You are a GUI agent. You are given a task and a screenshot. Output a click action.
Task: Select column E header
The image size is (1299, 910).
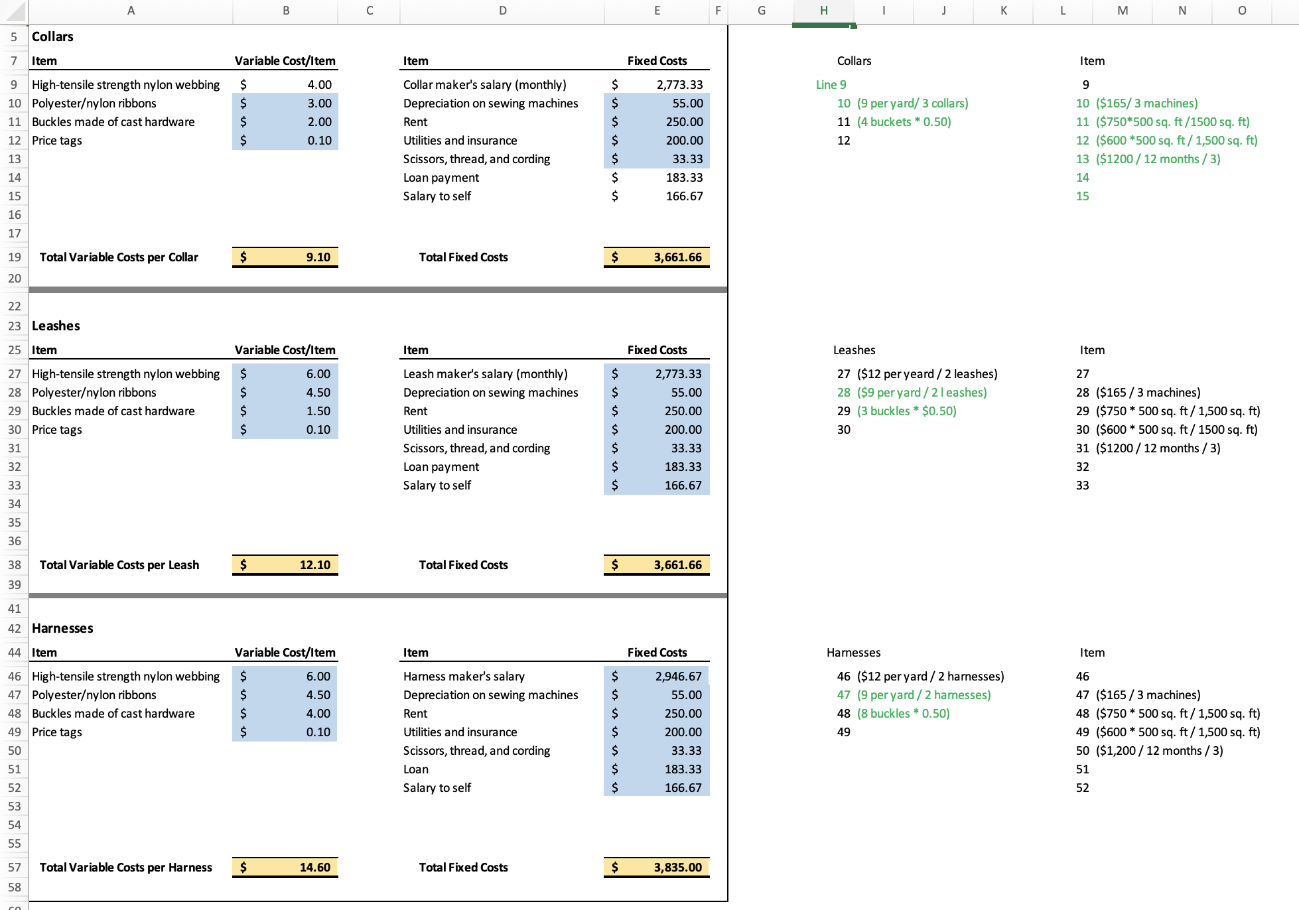[x=657, y=11]
